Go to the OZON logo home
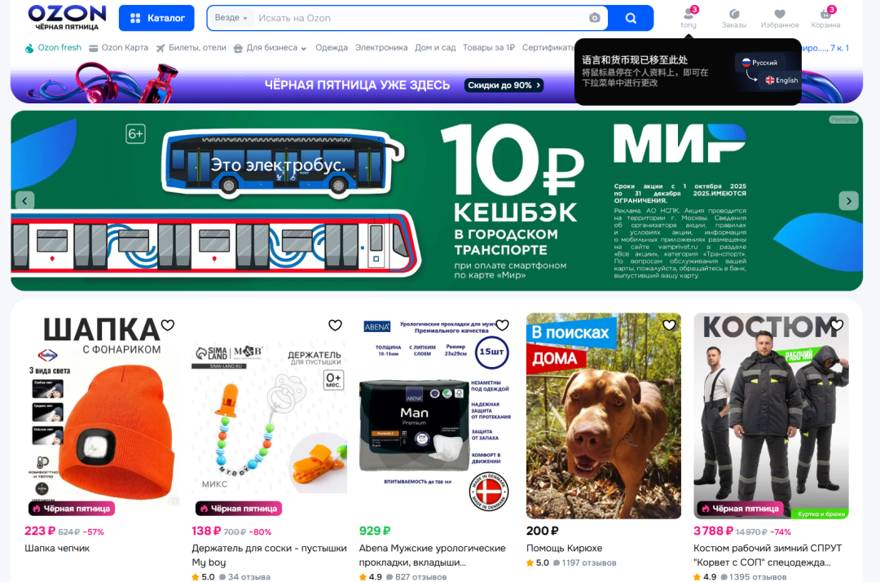 67,17
